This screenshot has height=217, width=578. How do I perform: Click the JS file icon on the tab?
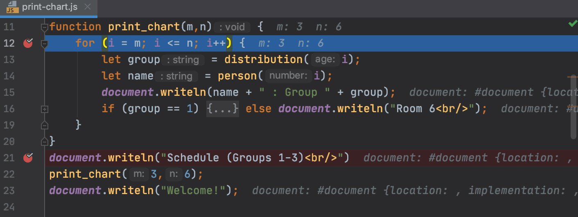click(x=12, y=7)
